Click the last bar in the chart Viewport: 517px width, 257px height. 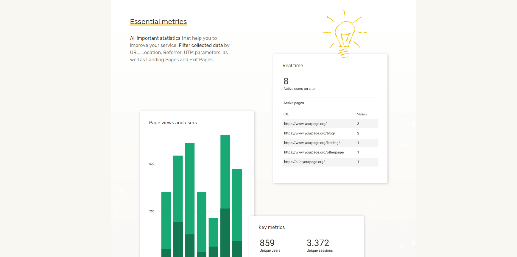[x=237, y=213]
